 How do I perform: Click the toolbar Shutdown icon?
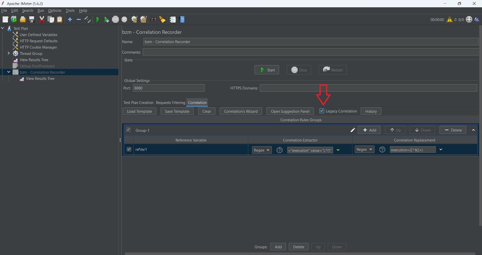tap(124, 20)
